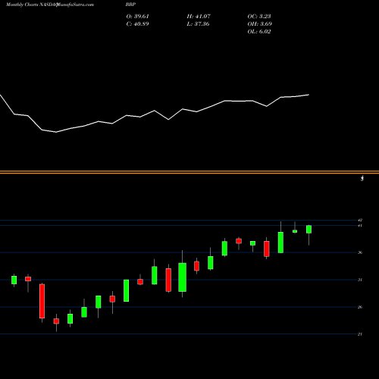Screen dimensions: 379x379
Task: Click the 'OL: 6.02' reading
Action: click(x=259, y=32)
